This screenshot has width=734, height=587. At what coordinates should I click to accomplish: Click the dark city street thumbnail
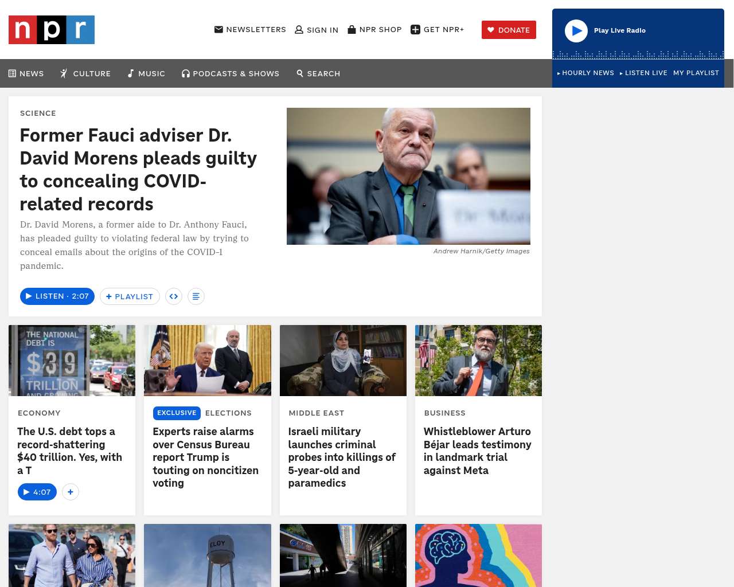click(x=343, y=555)
